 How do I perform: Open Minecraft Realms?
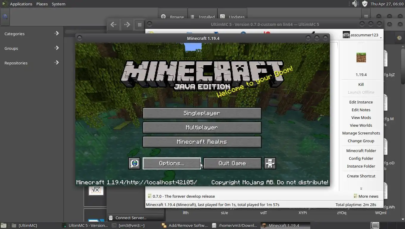coord(202,142)
